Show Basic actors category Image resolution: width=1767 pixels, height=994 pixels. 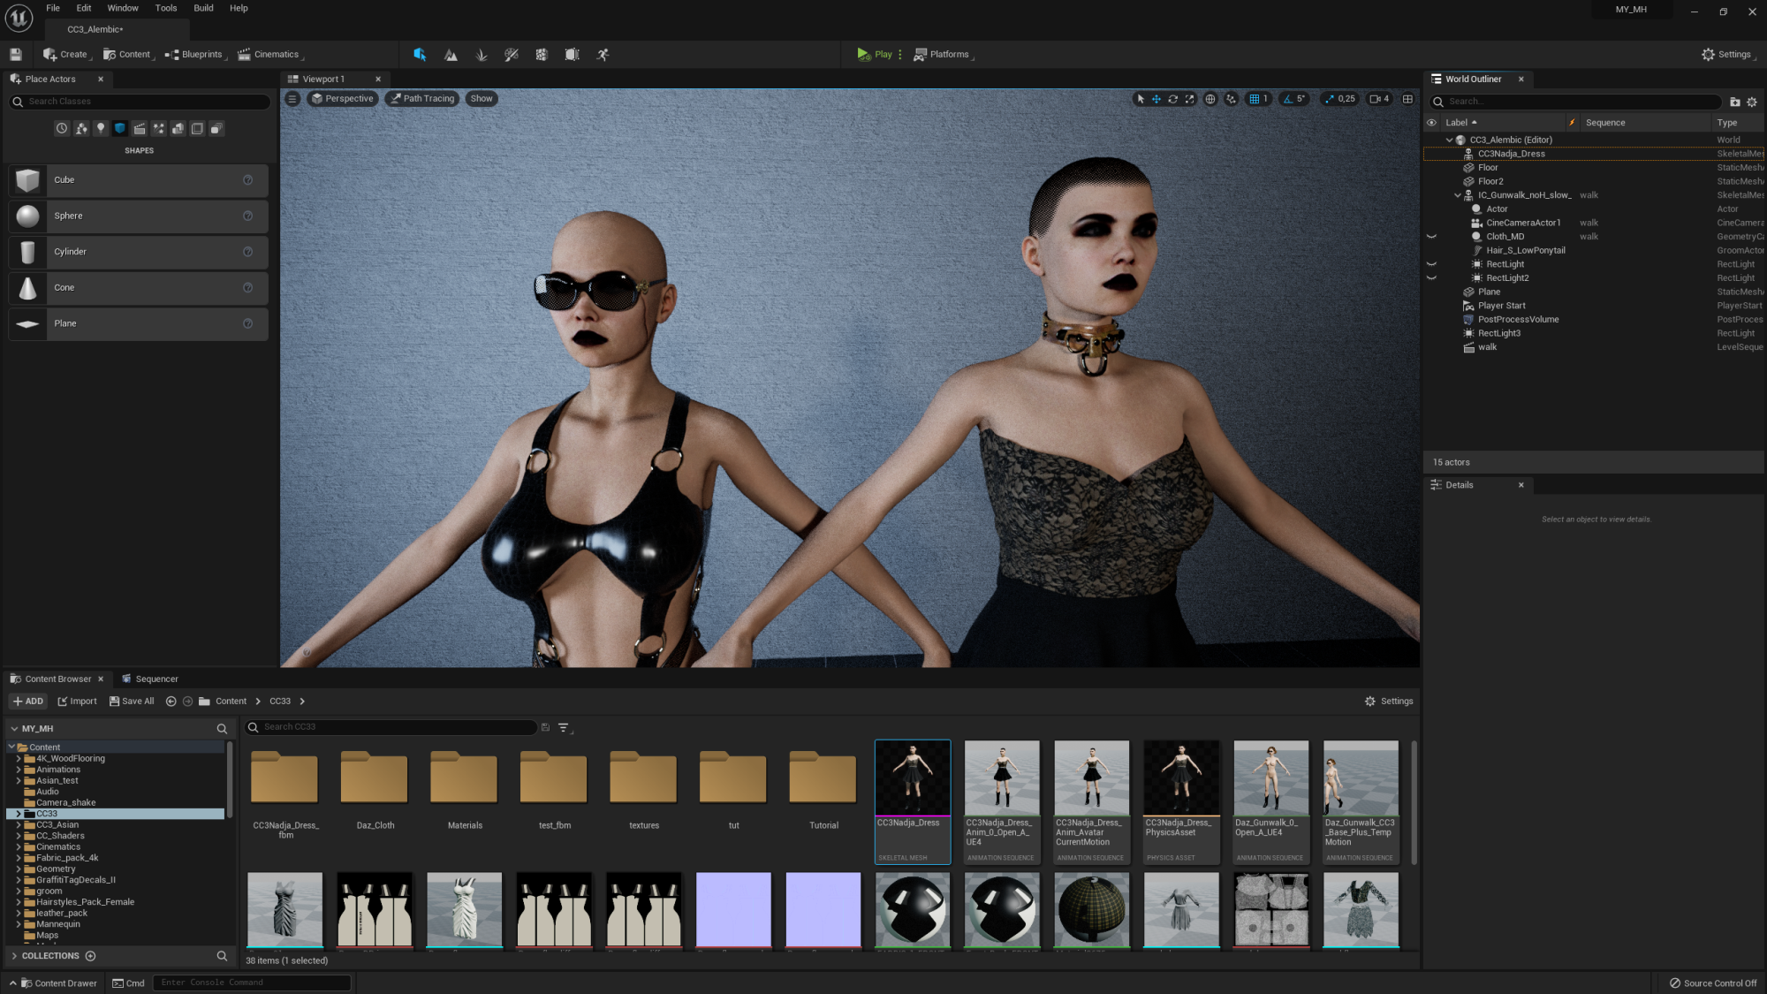tap(81, 128)
